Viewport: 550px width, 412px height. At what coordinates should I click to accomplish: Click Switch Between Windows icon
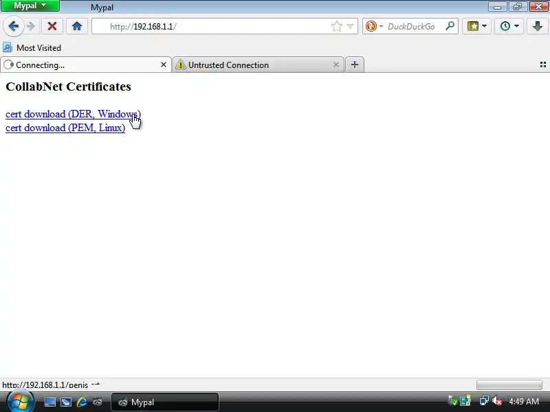pyautogui.click(x=66, y=402)
